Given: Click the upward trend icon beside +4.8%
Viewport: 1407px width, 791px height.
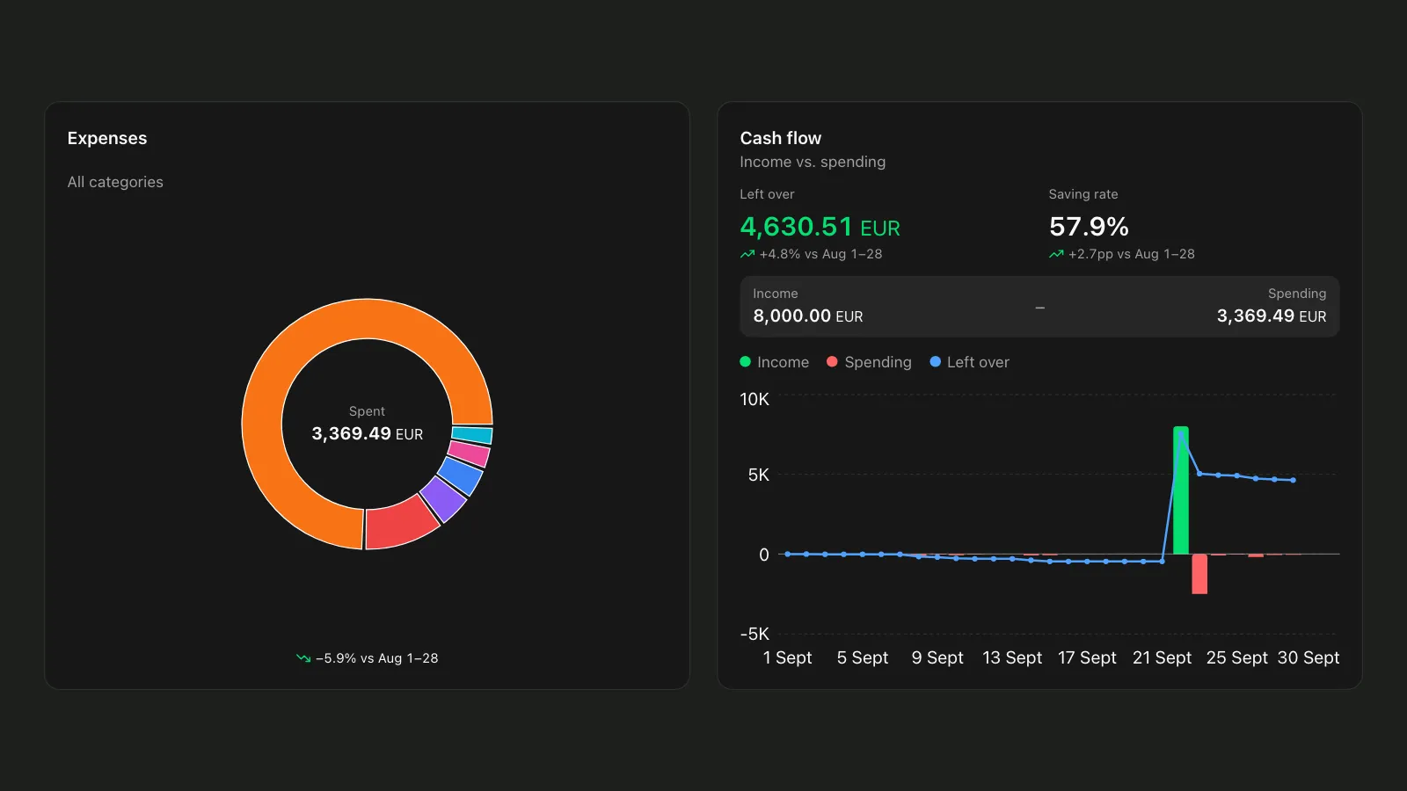Looking at the screenshot, I should pyautogui.click(x=747, y=254).
